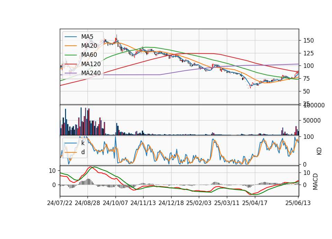Click the 50000 volume axis label
Screen dimensions: 332x239
tap(312, 121)
